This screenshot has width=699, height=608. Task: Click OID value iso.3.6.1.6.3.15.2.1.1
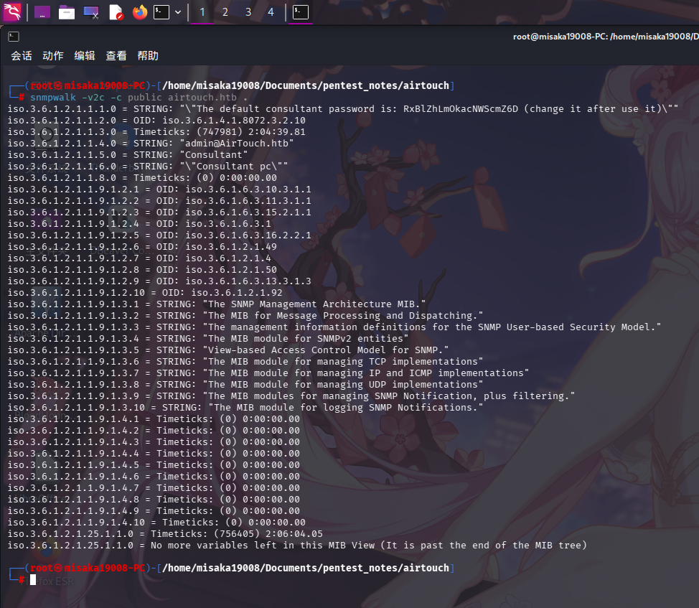click(x=248, y=212)
